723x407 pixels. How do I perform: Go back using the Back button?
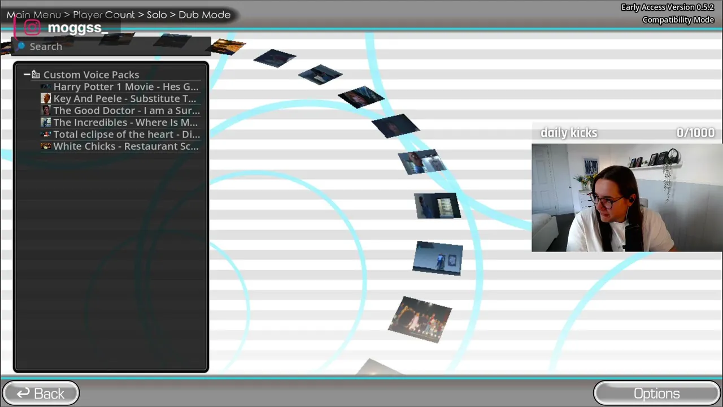pos(41,393)
